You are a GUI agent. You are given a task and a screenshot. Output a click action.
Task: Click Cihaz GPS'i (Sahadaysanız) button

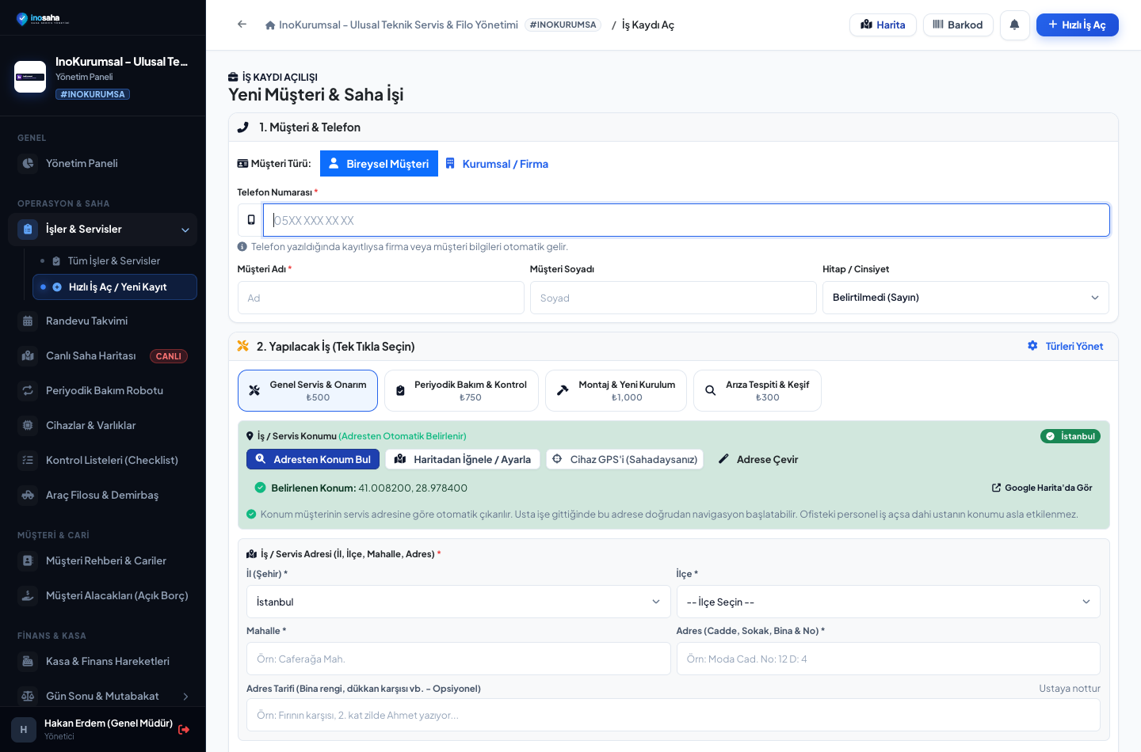[x=624, y=459]
